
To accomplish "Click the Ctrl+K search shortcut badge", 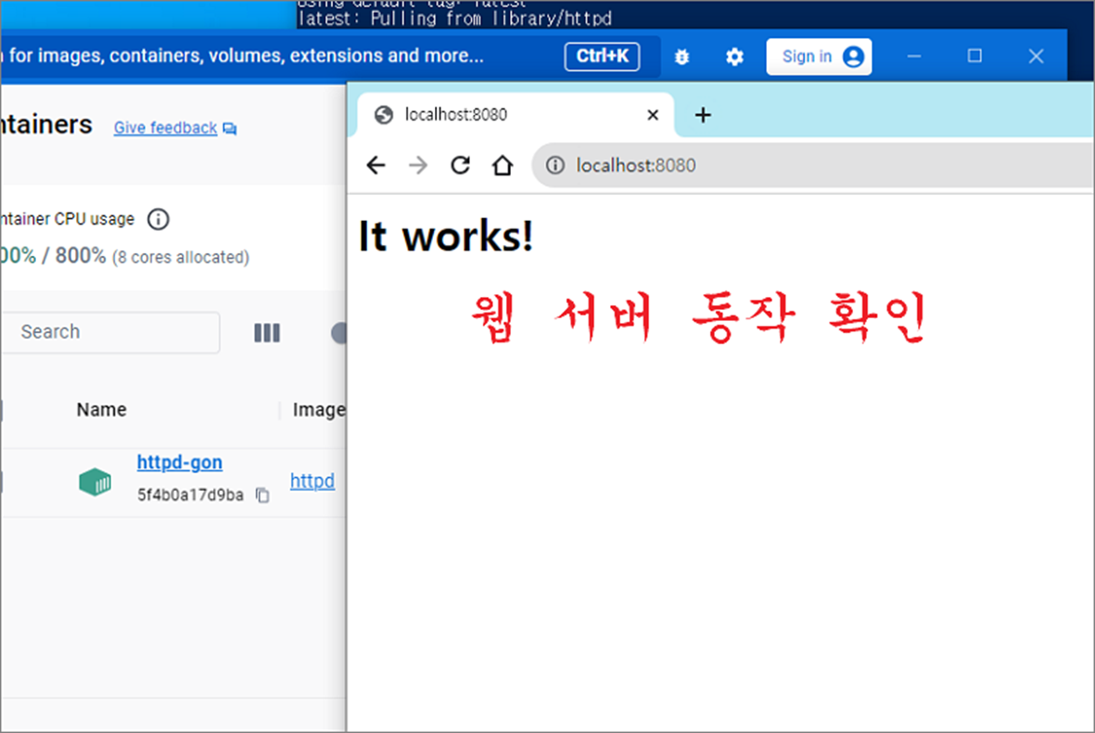I will [x=602, y=56].
